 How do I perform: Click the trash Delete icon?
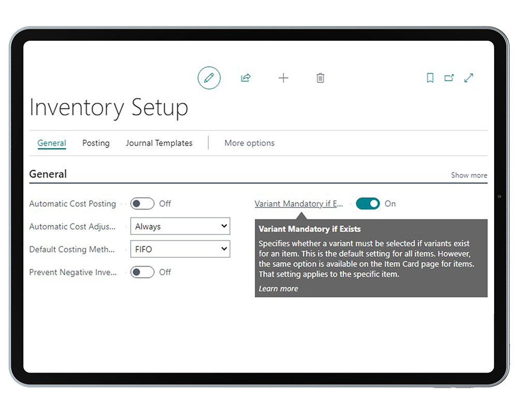320,78
